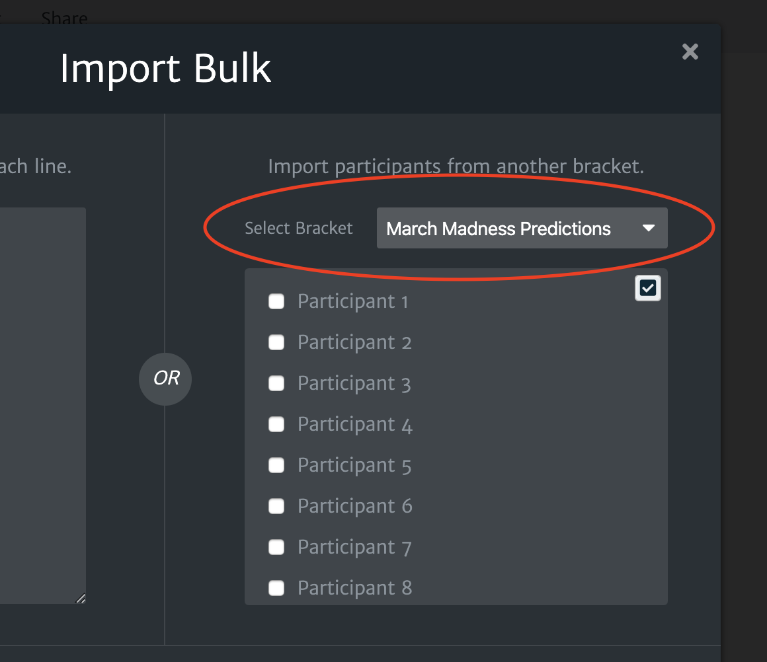
Task: Check the Participant 8 checkbox
Action: 276,588
